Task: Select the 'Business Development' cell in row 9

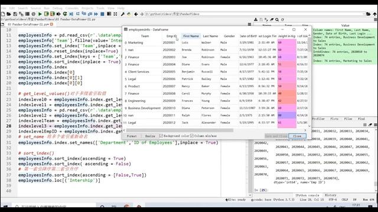Action: [144, 108]
